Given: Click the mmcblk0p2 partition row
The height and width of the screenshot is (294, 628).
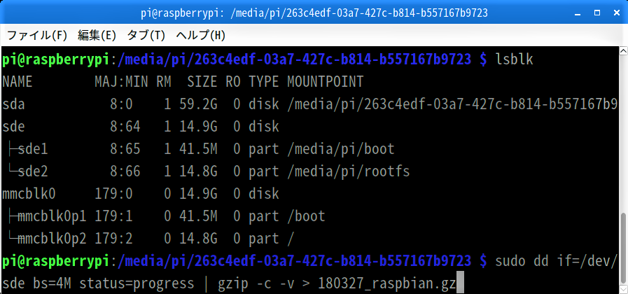Looking at the screenshot, I should [148, 239].
